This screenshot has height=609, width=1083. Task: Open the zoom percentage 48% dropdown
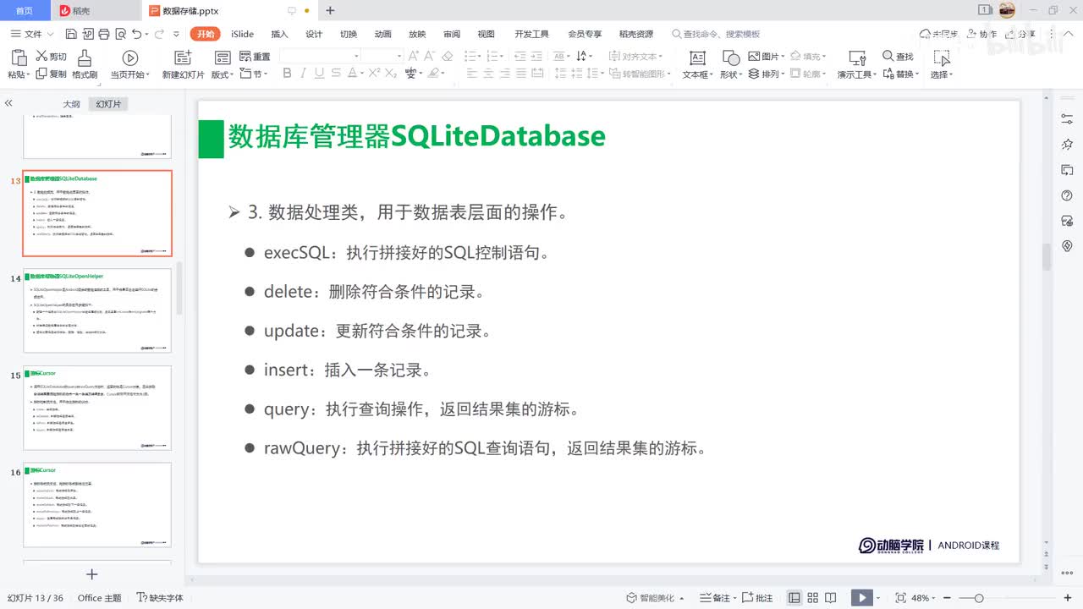(923, 598)
